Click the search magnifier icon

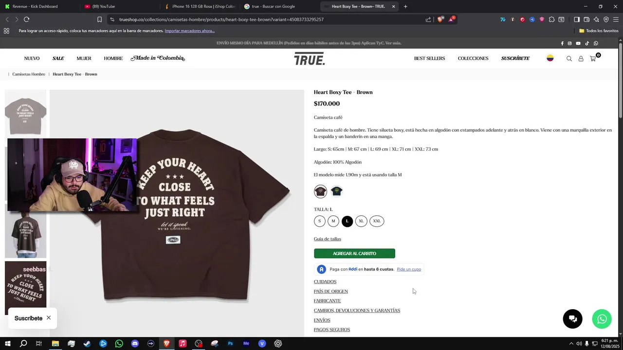point(569,58)
